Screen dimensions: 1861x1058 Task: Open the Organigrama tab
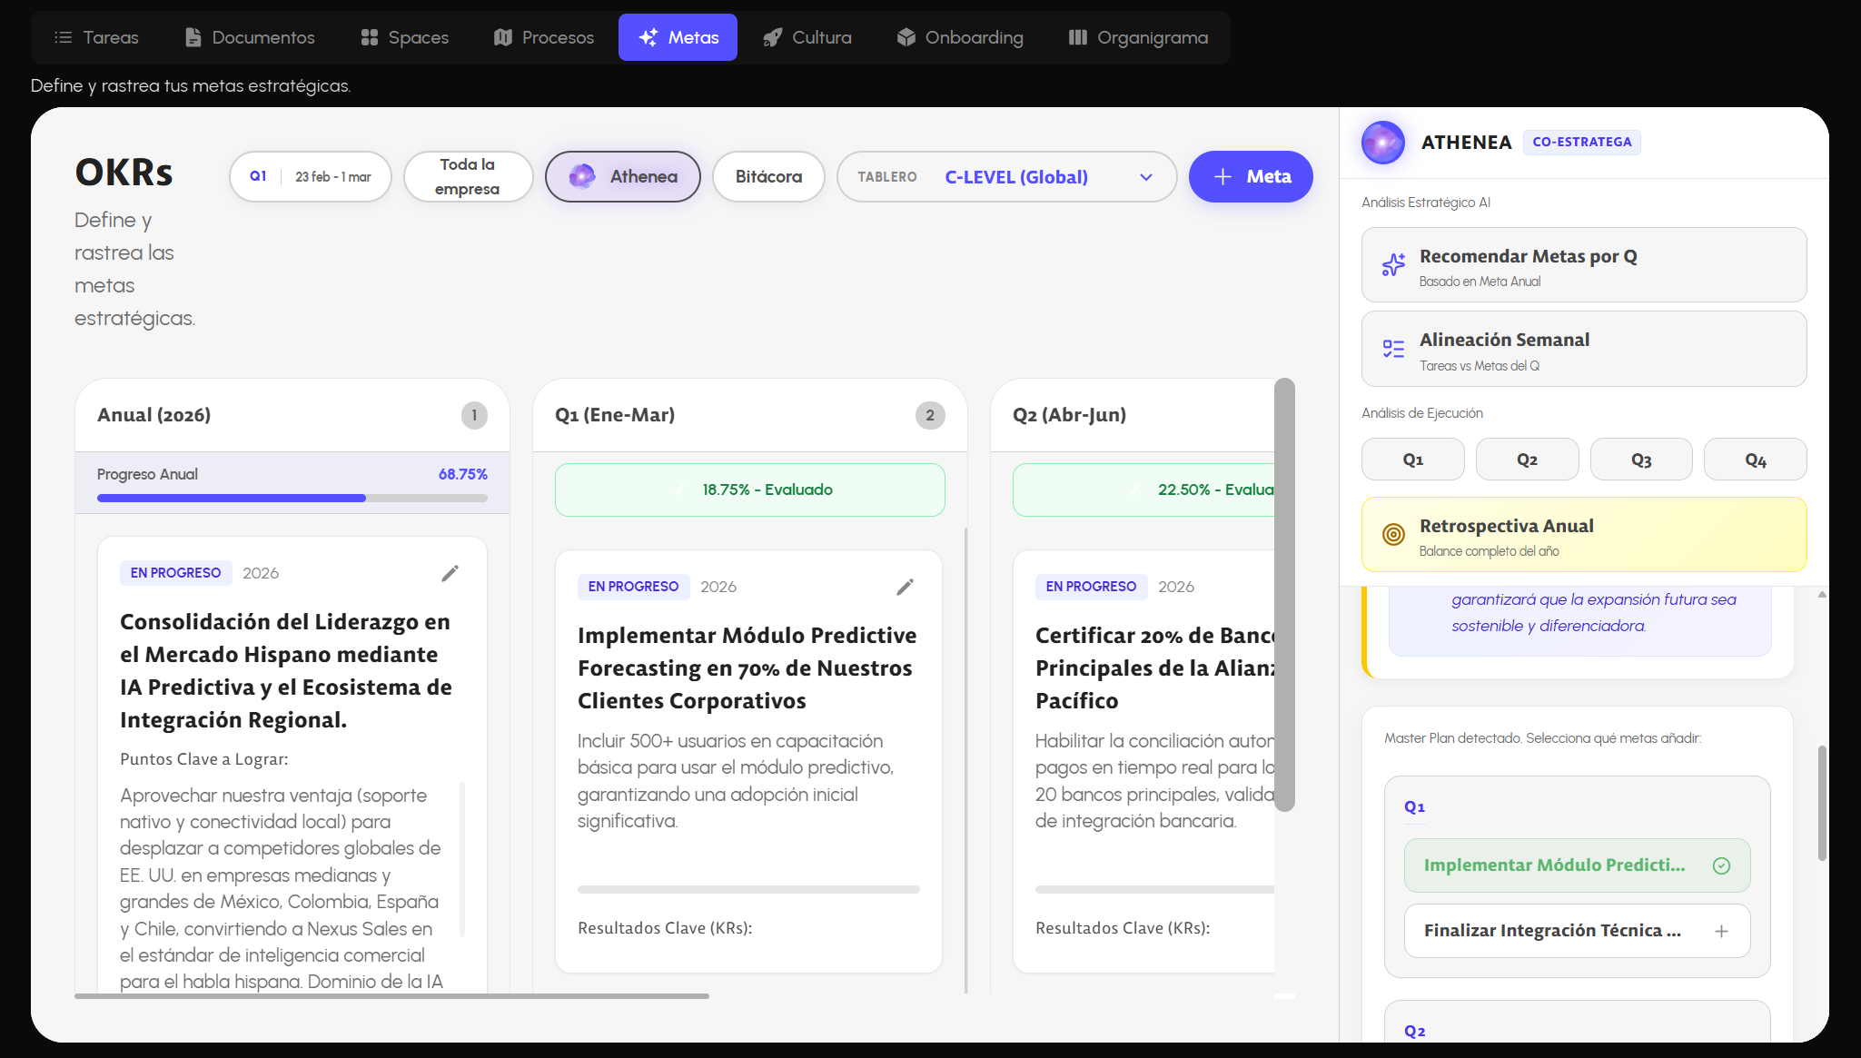coord(1138,37)
